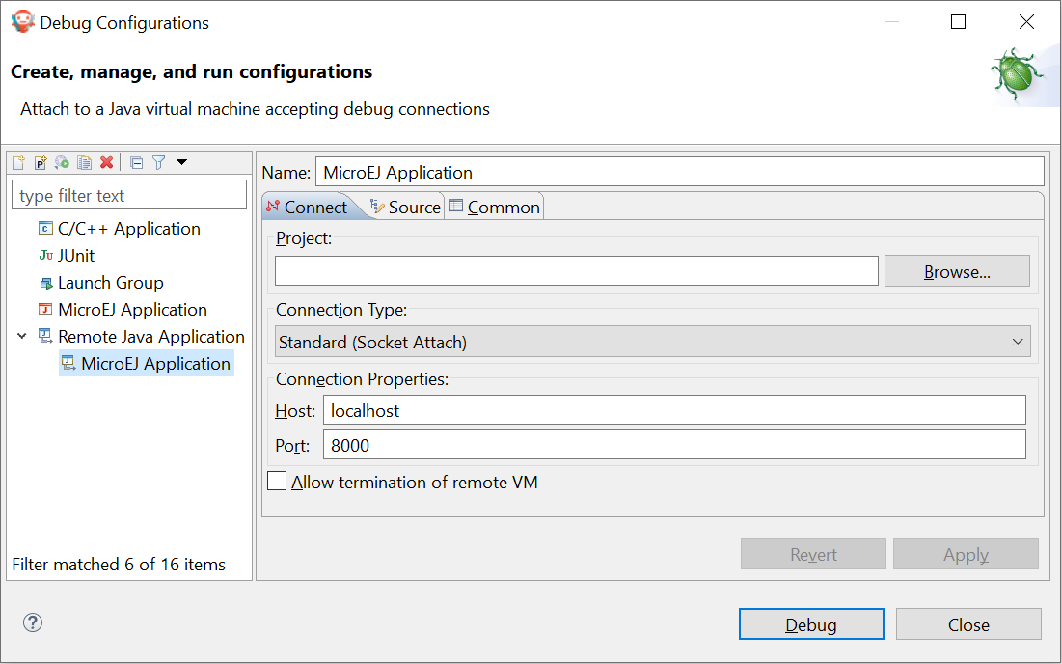Click the New prototype configuration icon

(41, 163)
